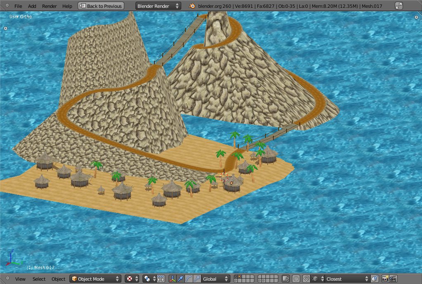Open the Object Mode dropdown
Viewport: 422px width, 284px height.
(95, 279)
